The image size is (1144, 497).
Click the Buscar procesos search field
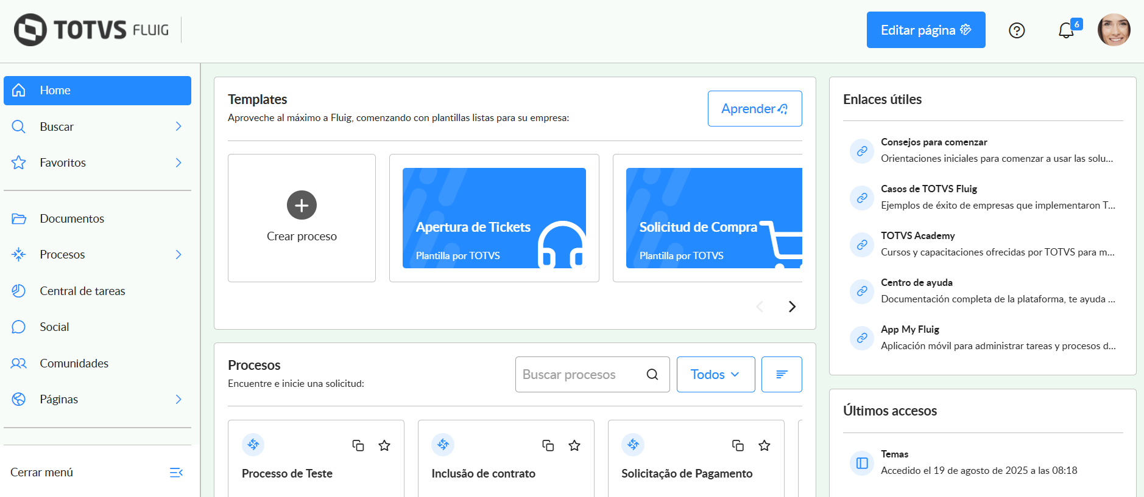point(592,374)
